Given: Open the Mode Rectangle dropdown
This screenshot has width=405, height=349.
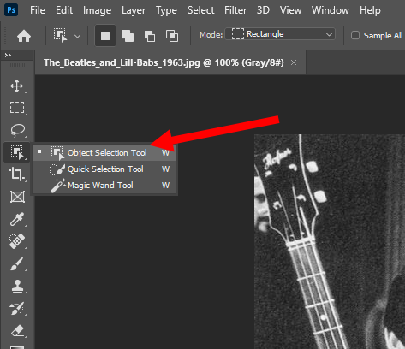Looking at the screenshot, I should pyautogui.click(x=280, y=34).
